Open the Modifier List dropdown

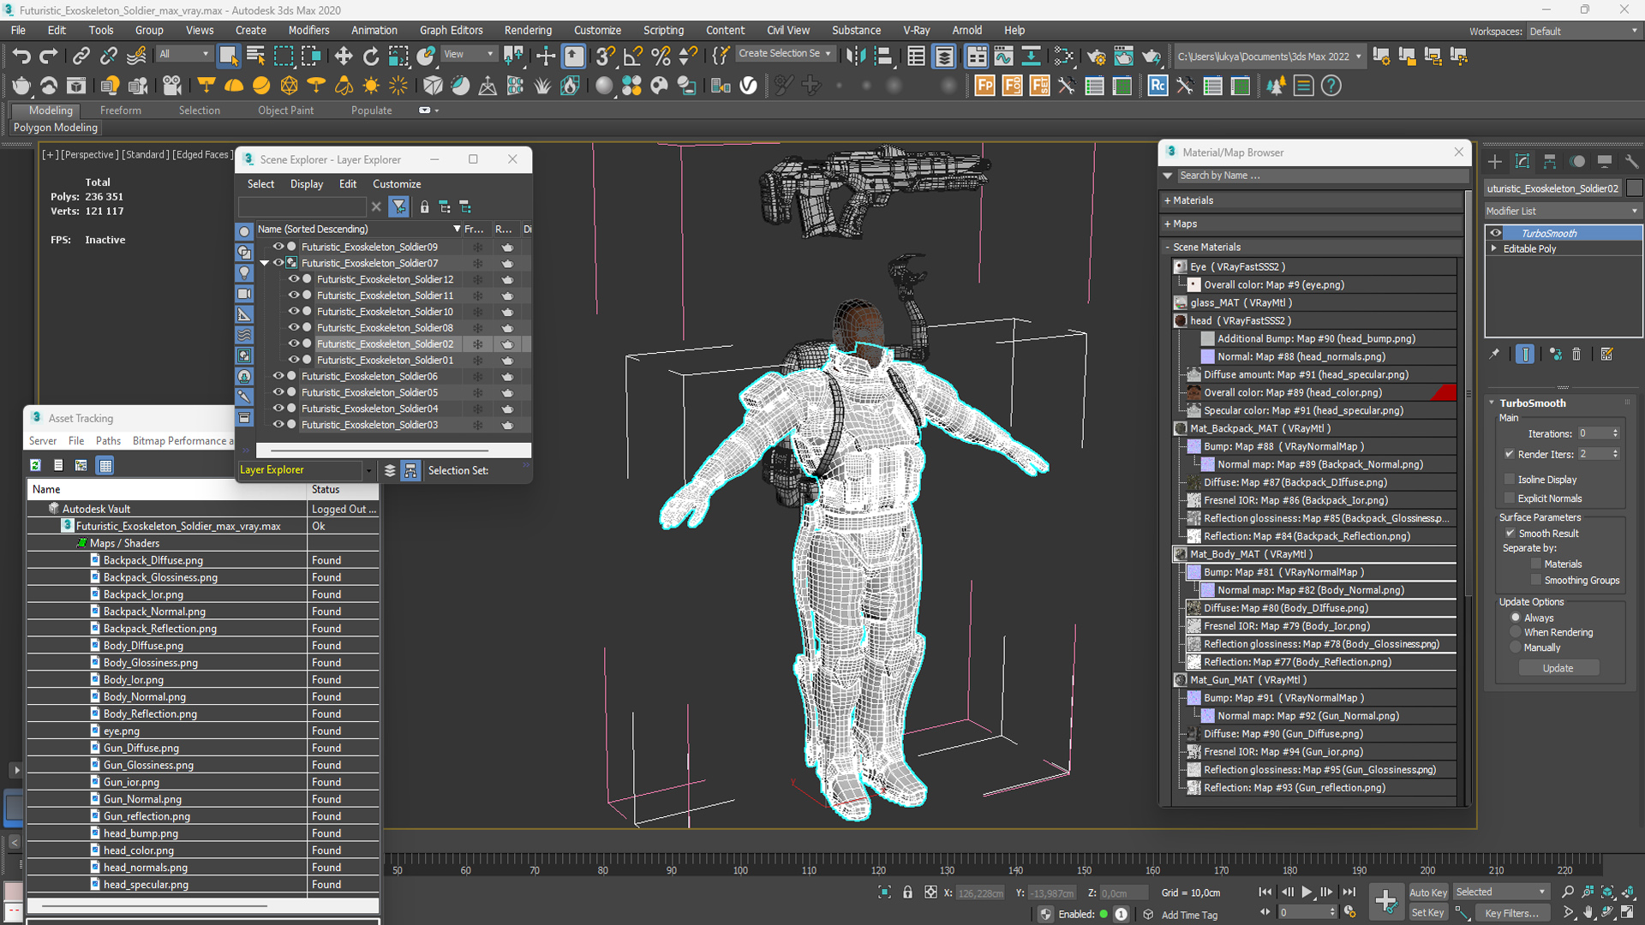(x=1562, y=211)
